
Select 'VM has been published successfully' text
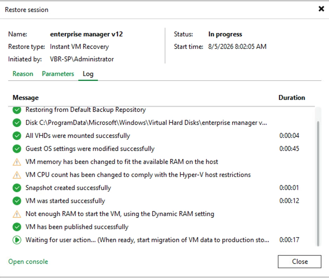pos(77,227)
